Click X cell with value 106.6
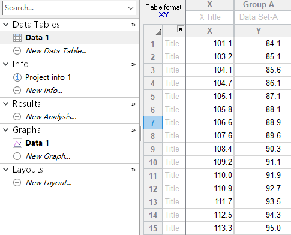Screen dimensions: 291x235 tap(209, 123)
